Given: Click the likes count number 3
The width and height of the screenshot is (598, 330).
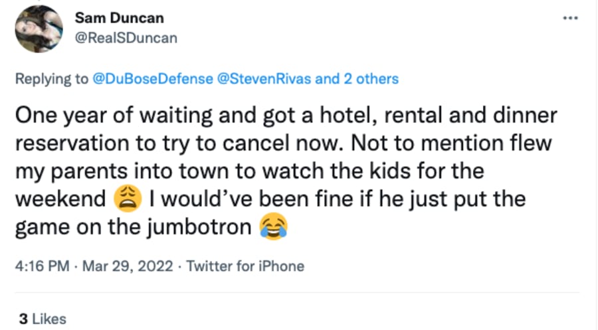Looking at the screenshot, I should [x=23, y=319].
